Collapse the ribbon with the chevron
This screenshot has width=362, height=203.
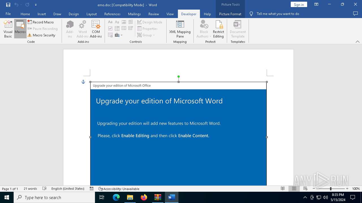tap(357, 42)
